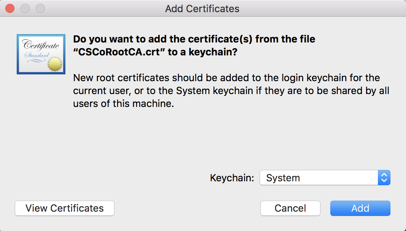The image size is (406, 231).
Task: Cancel adding the certificate
Action: pos(290,208)
